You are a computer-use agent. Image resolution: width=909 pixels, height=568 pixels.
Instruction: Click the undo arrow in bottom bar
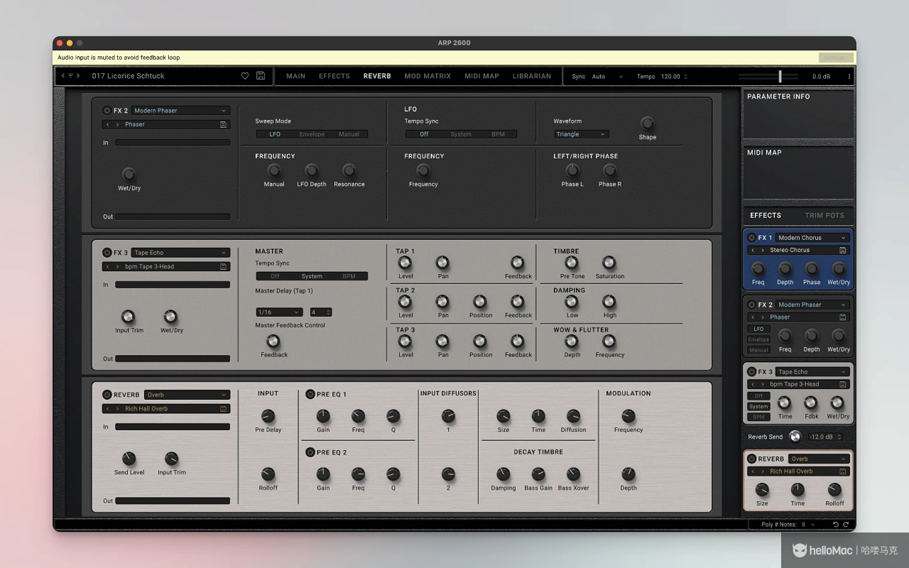point(836,525)
